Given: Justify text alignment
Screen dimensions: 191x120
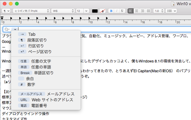Looking at the screenshot, I should [x=148, y=11].
